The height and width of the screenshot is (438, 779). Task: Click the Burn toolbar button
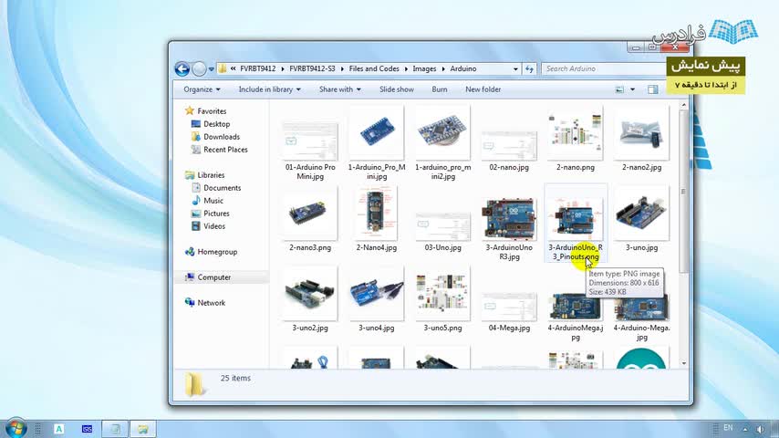pos(439,89)
